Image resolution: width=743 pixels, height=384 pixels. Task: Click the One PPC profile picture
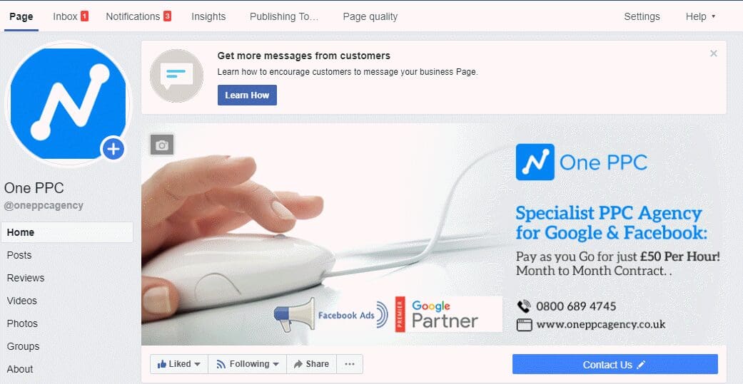(69, 103)
